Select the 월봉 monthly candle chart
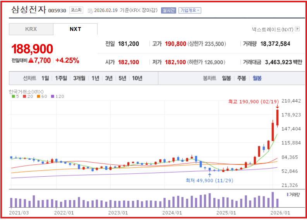307x220 pixels. pyautogui.click(x=257, y=78)
